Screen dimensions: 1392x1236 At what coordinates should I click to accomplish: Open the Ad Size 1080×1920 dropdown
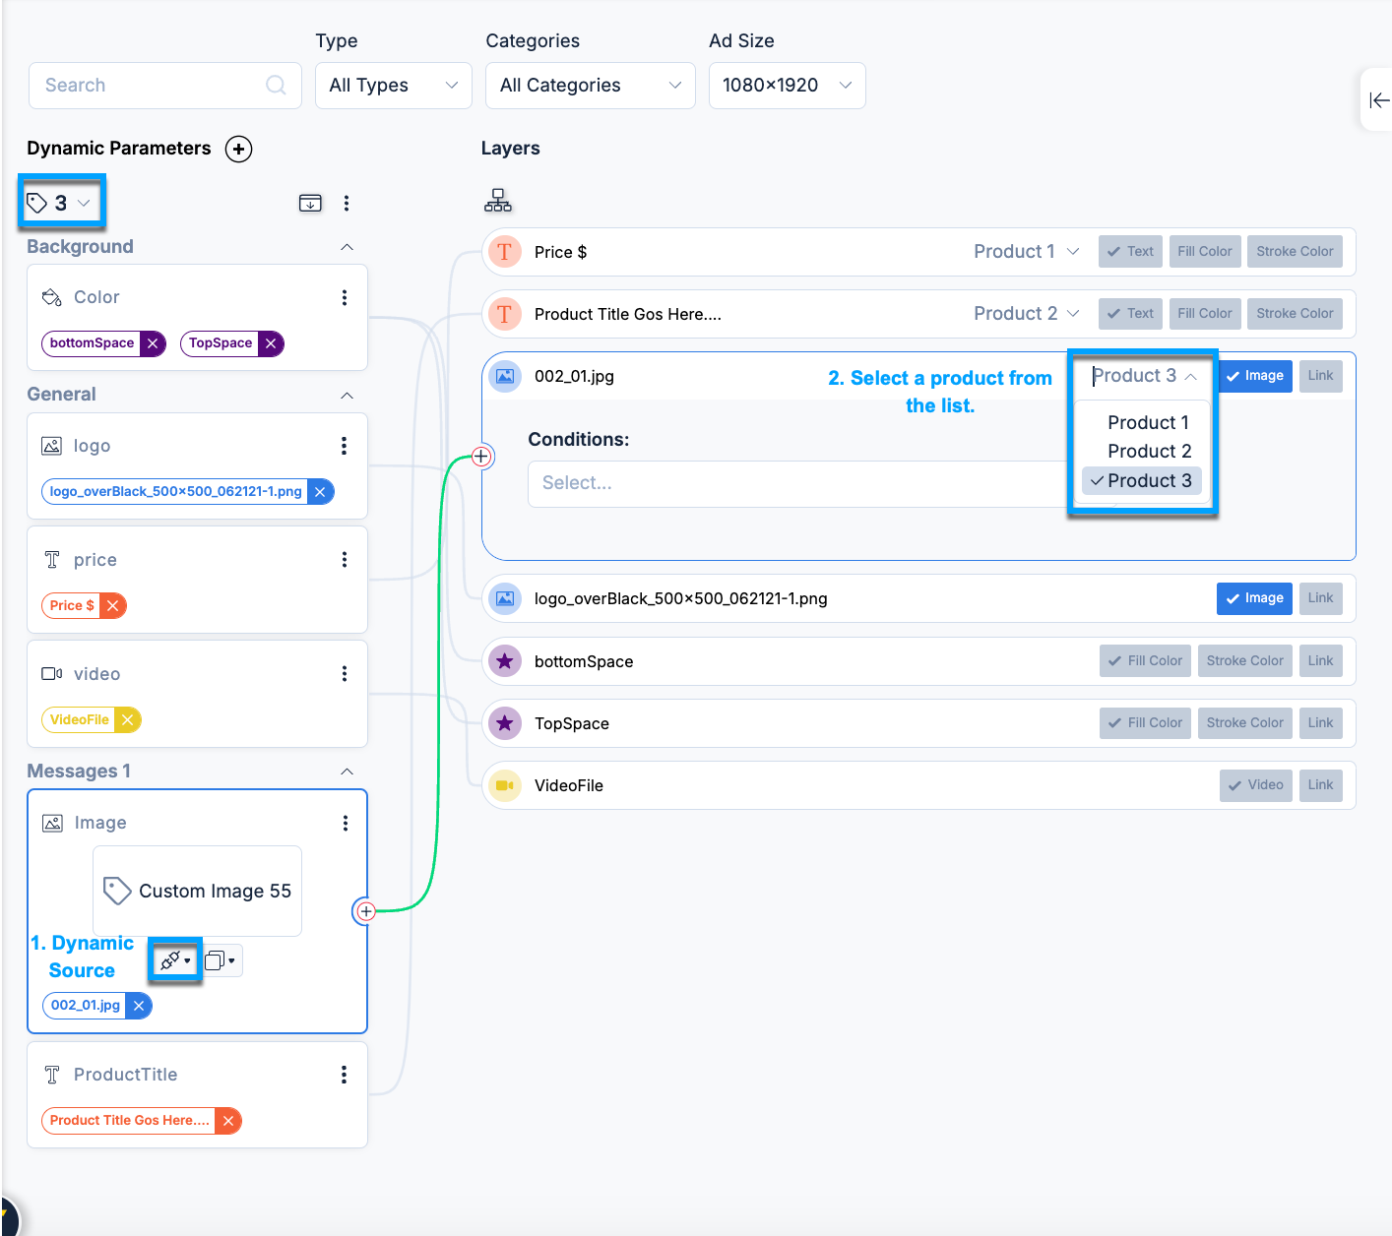pos(788,86)
